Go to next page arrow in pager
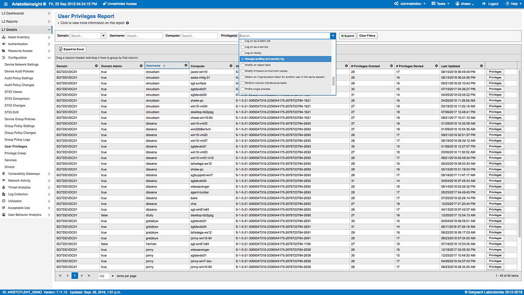This screenshot has width=524, height=295. (82, 276)
